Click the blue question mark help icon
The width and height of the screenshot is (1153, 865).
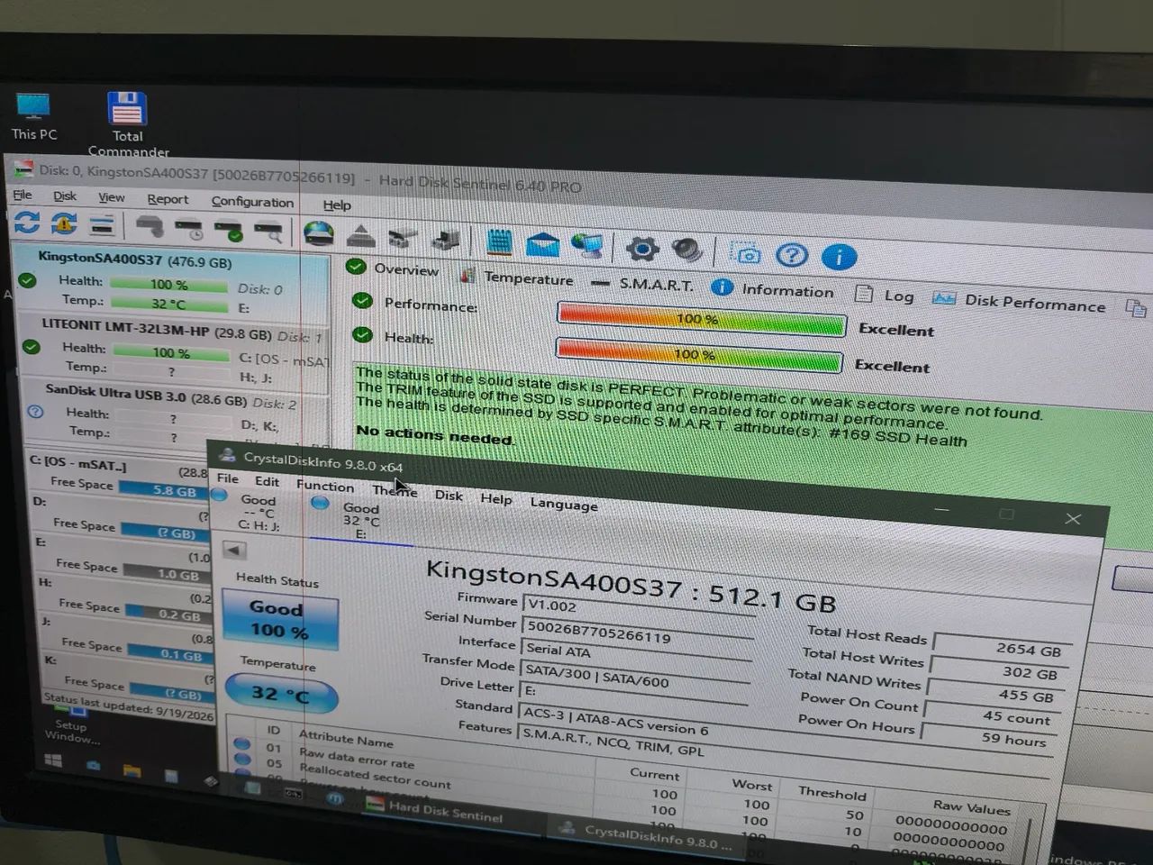click(792, 256)
